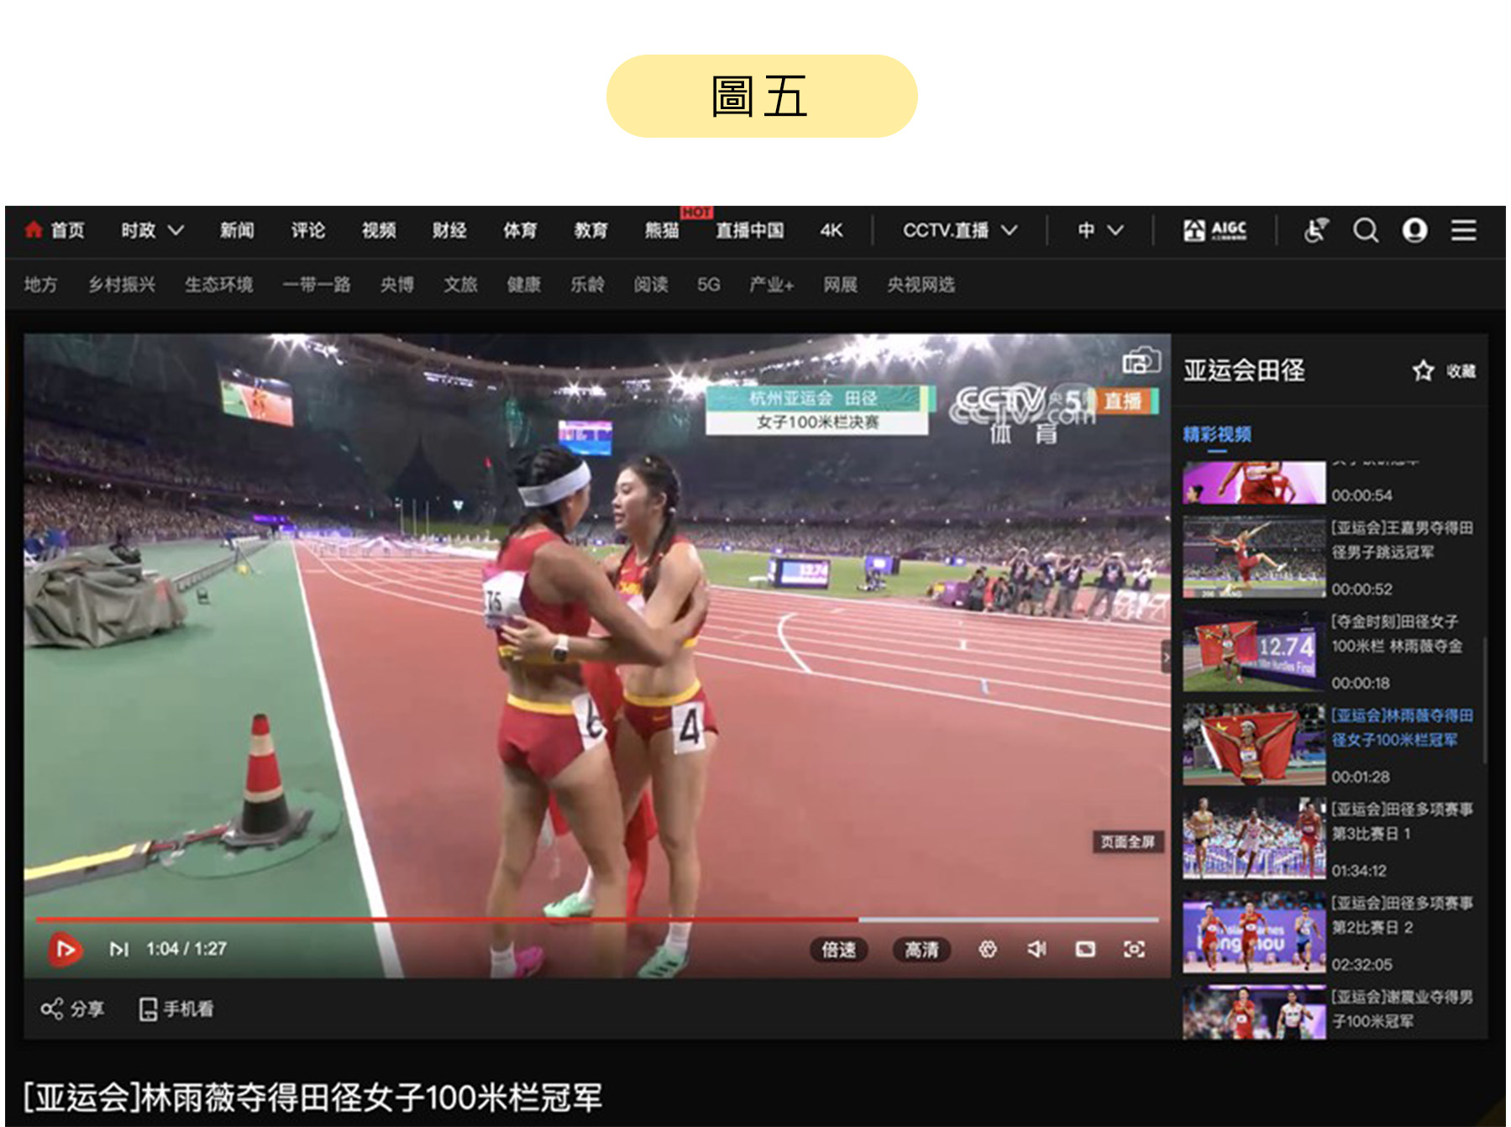Click the red home icon beside 首页
Viewport: 1511px width, 1127px height.
[x=34, y=230]
